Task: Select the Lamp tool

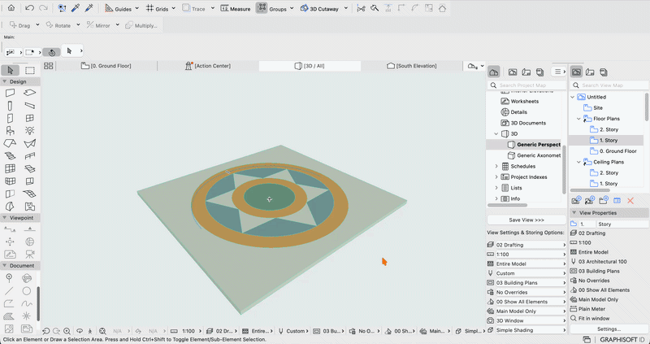Action: pyautogui.click(x=30, y=131)
